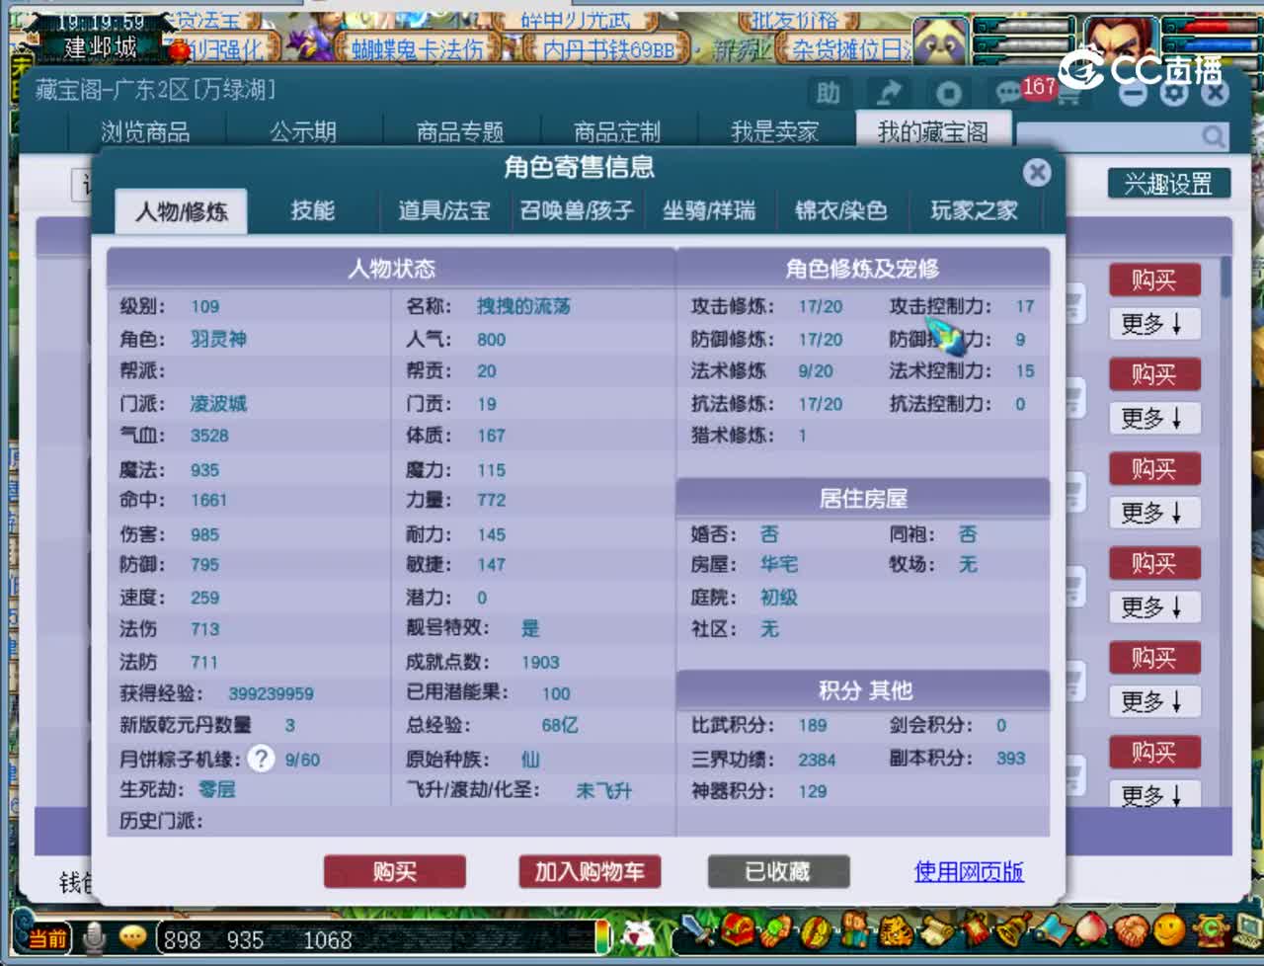Click the 门派 value 凌波城
Viewport: 1264px width, 966px height.
coord(218,404)
